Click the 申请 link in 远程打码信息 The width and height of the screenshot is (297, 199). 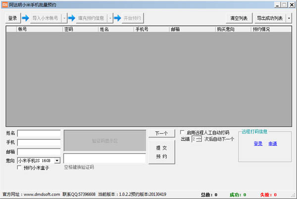coord(273,144)
